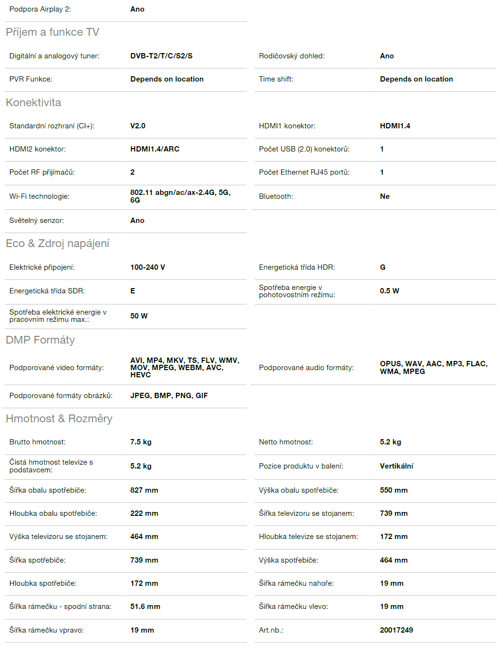503x649 pixels.
Task: Select the 'JPEG, BMP, PNG, GIF' value
Action: pos(169,396)
